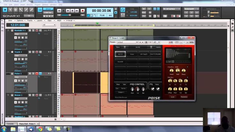Click the Poise Mute button
235x132 pixels.
pos(118,84)
